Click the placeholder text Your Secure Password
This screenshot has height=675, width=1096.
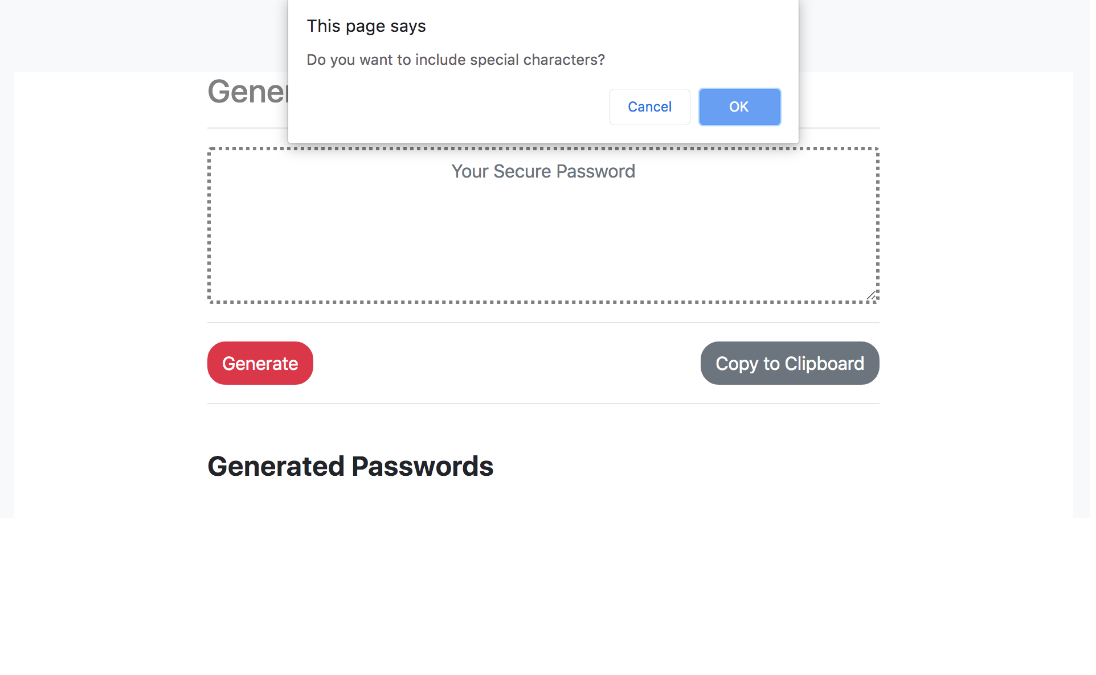tap(543, 171)
